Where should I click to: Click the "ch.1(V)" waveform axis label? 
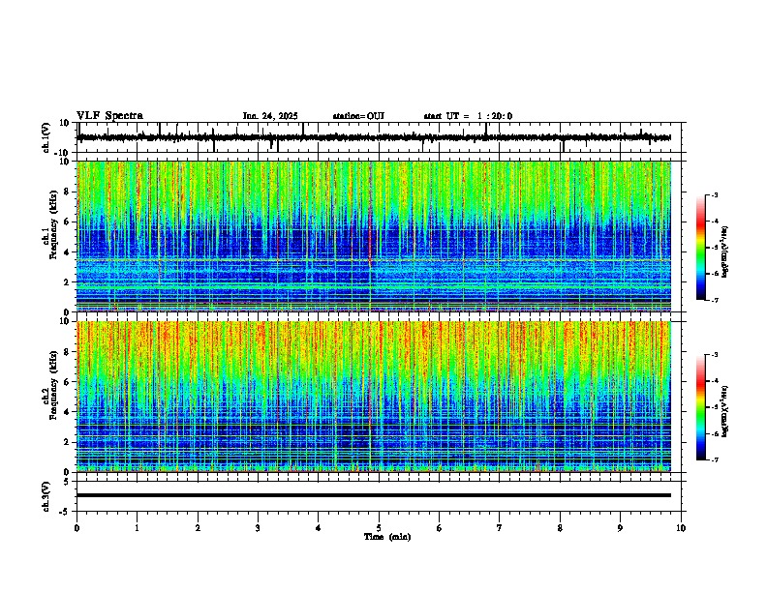(46, 137)
